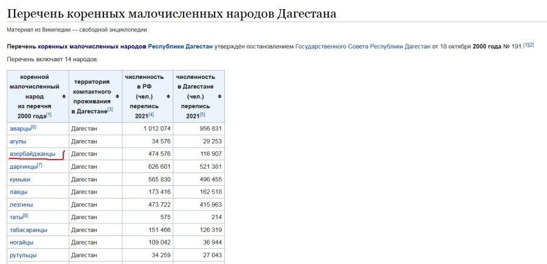The image size is (547, 264).
Task: Open the коренных малочисленных народов link
Action: click(92, 46)
